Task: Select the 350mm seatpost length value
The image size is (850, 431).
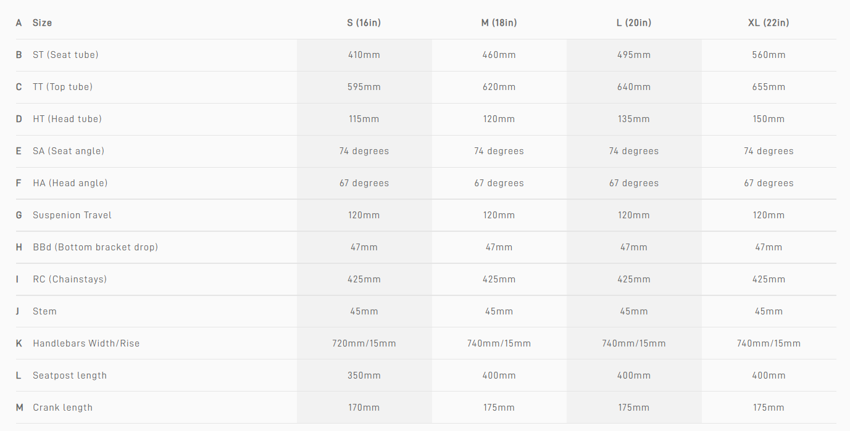Action: tap(364, 376)
